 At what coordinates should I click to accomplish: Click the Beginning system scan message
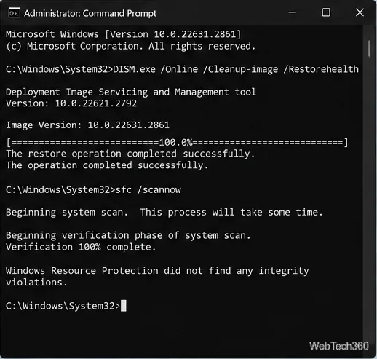(164, 213)
